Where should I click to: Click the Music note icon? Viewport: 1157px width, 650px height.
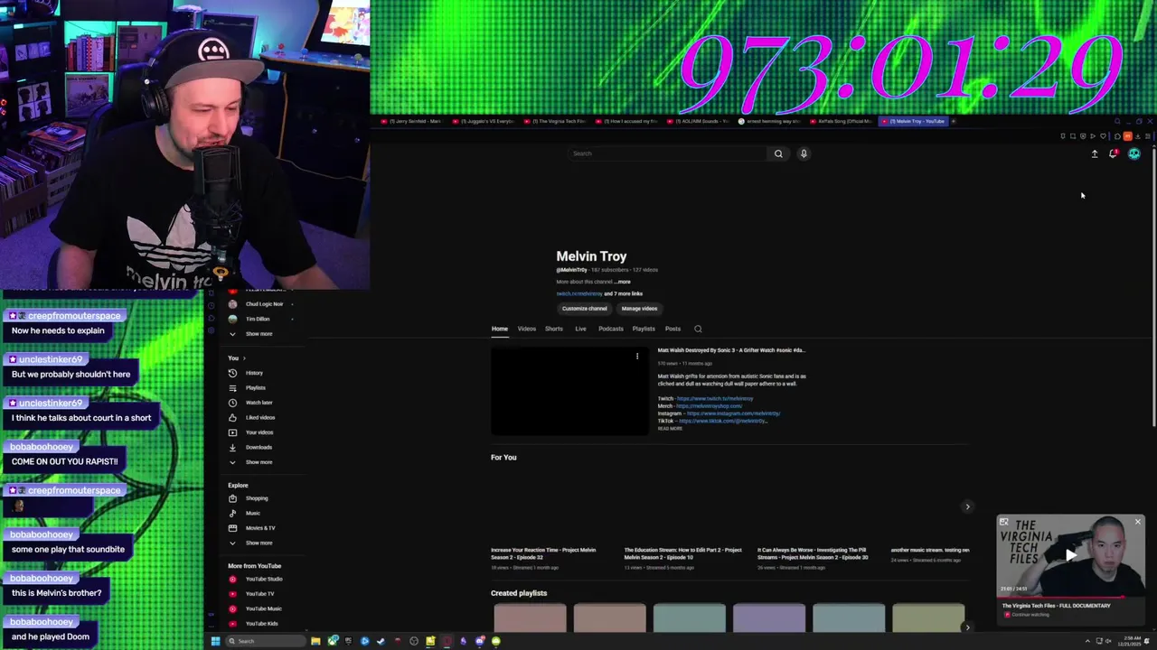coord(232,513)
